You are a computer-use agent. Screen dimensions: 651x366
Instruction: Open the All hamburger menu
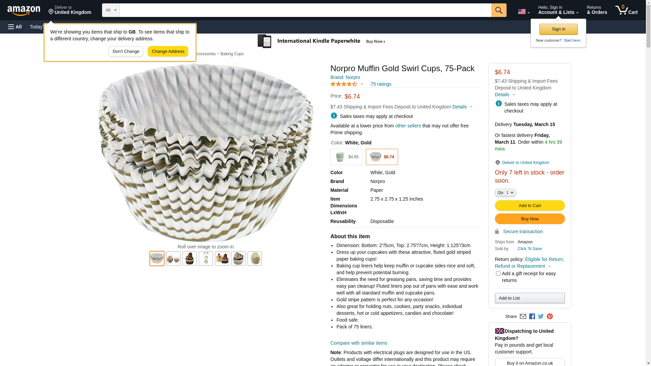click(15, 27)
